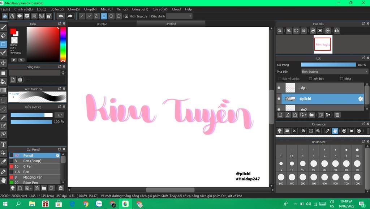Choose the straight line shape mode
This screenshot has height=209, width=370.
coord(82,16)
